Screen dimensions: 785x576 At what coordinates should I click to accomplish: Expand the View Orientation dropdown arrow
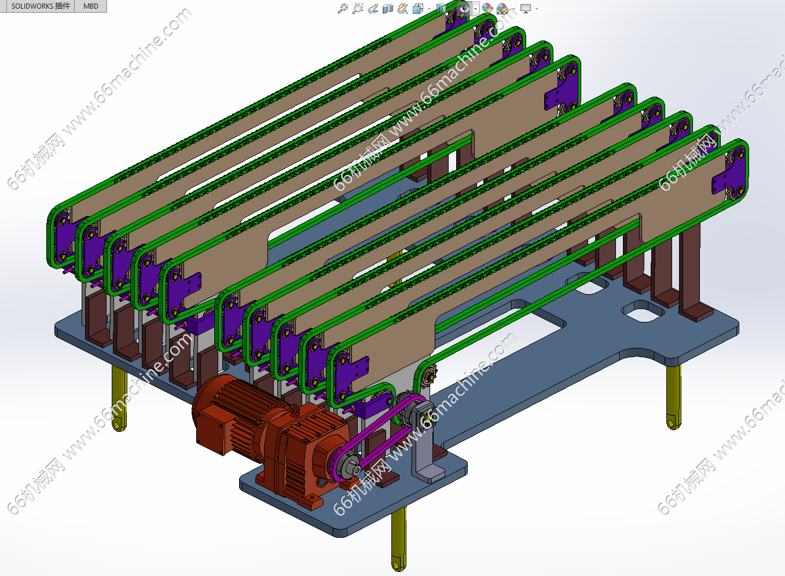coord(428,9)
